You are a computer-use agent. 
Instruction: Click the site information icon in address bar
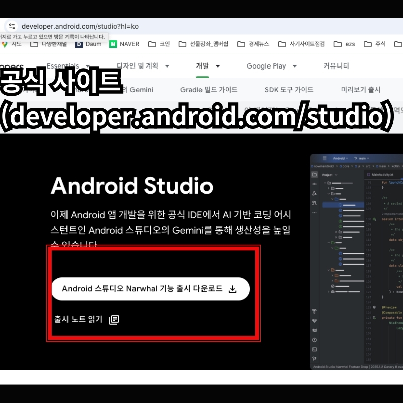[x=12, y=26]
